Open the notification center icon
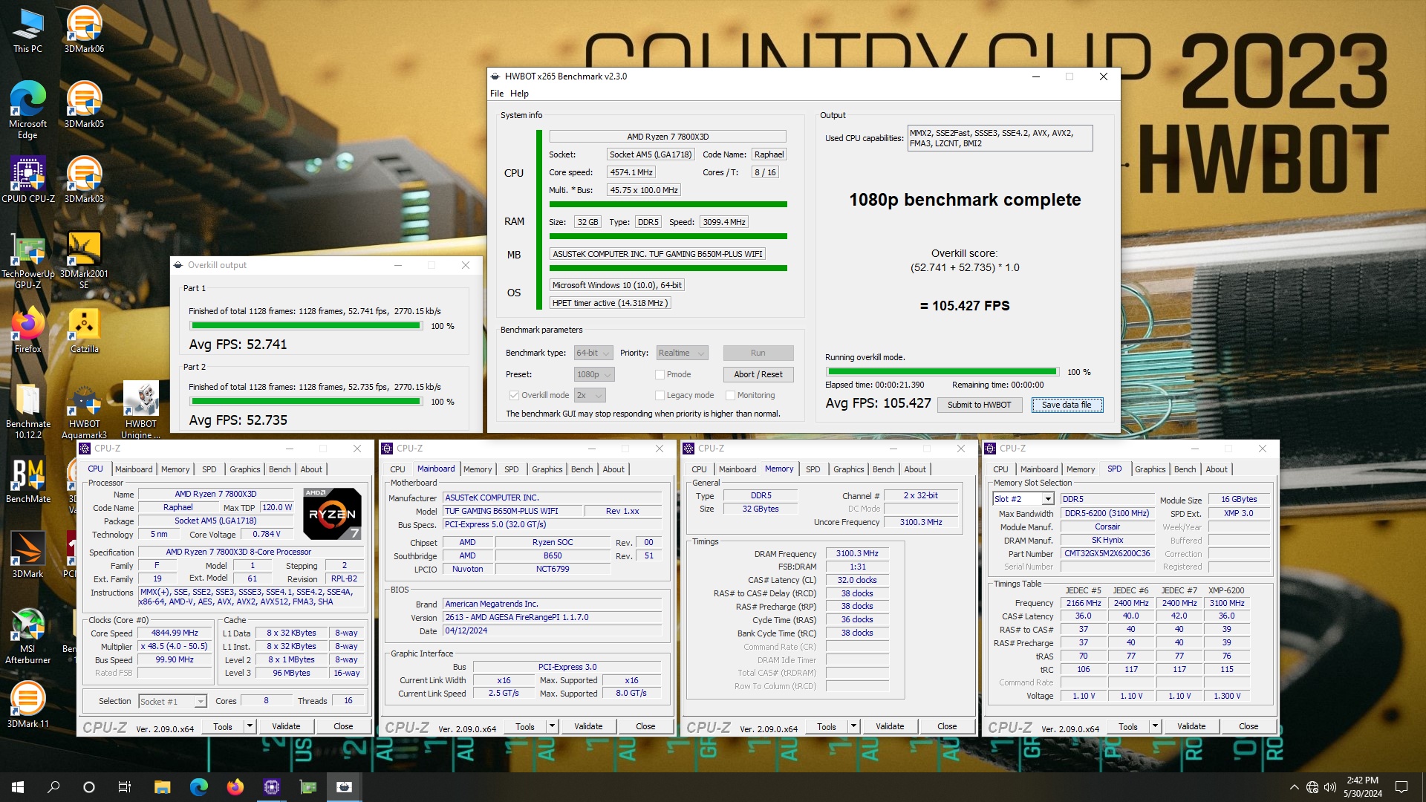The image size is (1426, 802). point(1401,787)
